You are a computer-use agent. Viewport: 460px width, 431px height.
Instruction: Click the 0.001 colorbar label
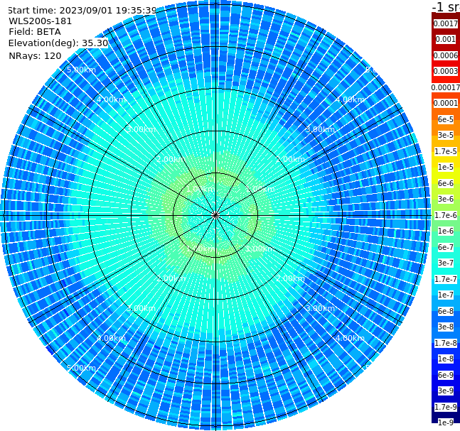point(446,39)
